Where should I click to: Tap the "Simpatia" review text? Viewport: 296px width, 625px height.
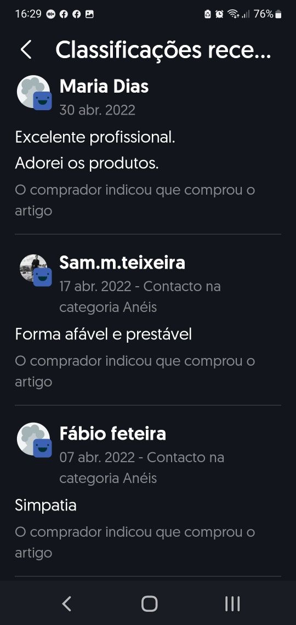tap(46, 505)
